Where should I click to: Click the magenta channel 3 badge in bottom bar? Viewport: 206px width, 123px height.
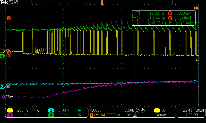point(10,115)
